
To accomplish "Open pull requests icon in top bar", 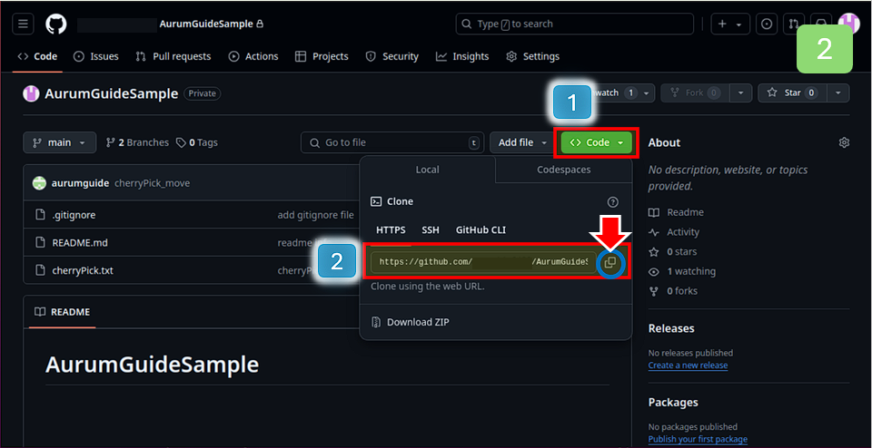I will point(793,24).
